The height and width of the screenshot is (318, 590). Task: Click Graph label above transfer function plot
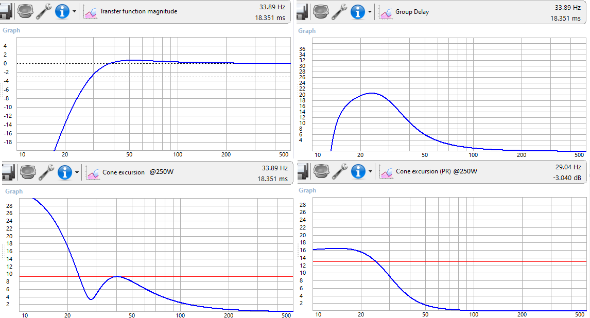pyautogui.click(x=11, y=30)
